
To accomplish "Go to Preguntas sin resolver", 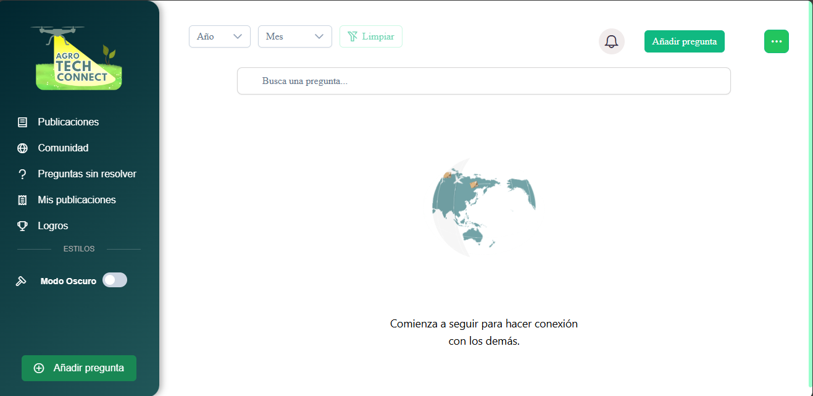I will [86, 174].
